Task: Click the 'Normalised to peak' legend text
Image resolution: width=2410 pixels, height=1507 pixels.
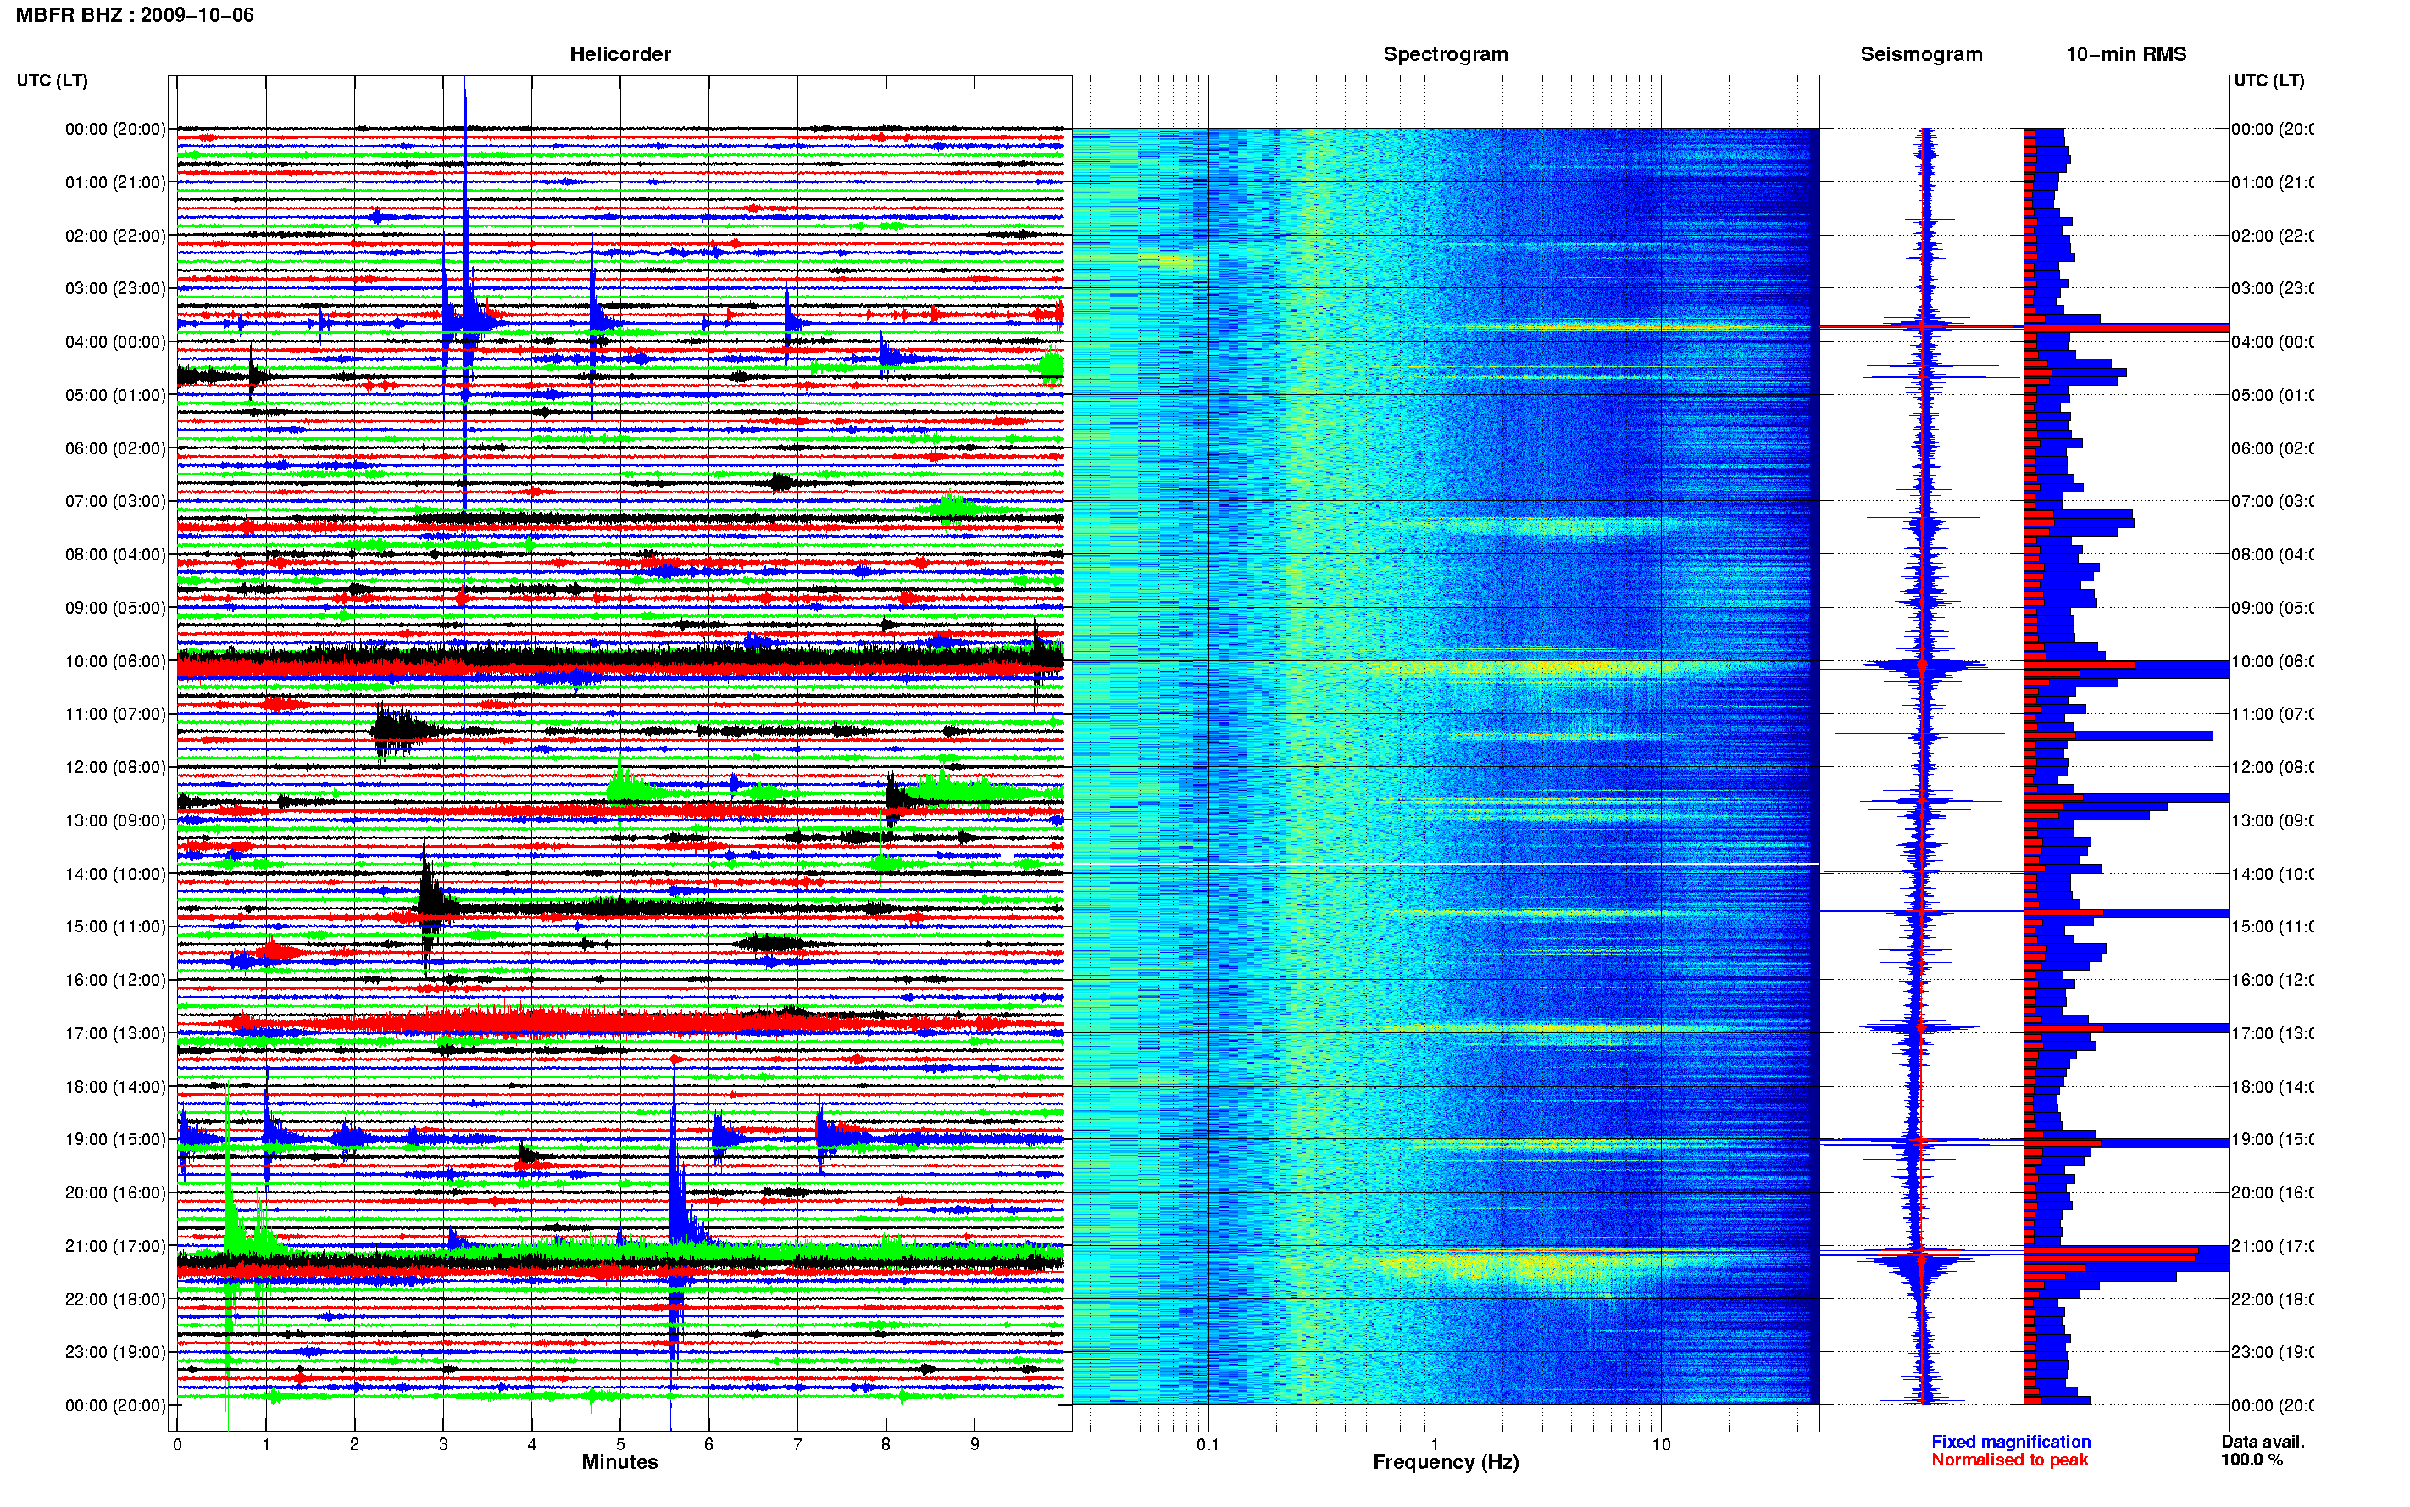Action: (x=2009, y=1460)
